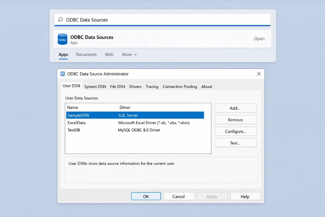Click the search magnifier icon
The height and width of the screenshot is (217, 325).
click(x=60, y=20)
